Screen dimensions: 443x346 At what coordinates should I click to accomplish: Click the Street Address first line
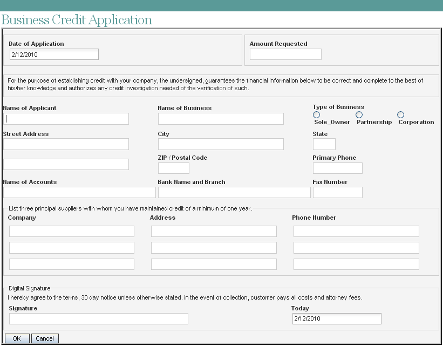click(x=66, y=144)
